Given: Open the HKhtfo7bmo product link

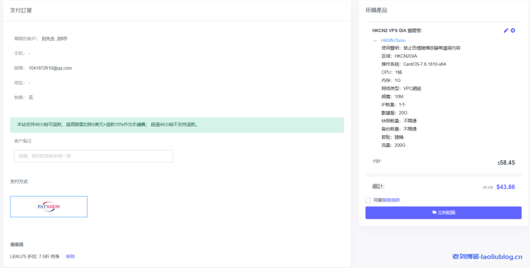Looking at the screenshot, I should tap(393, 40).
